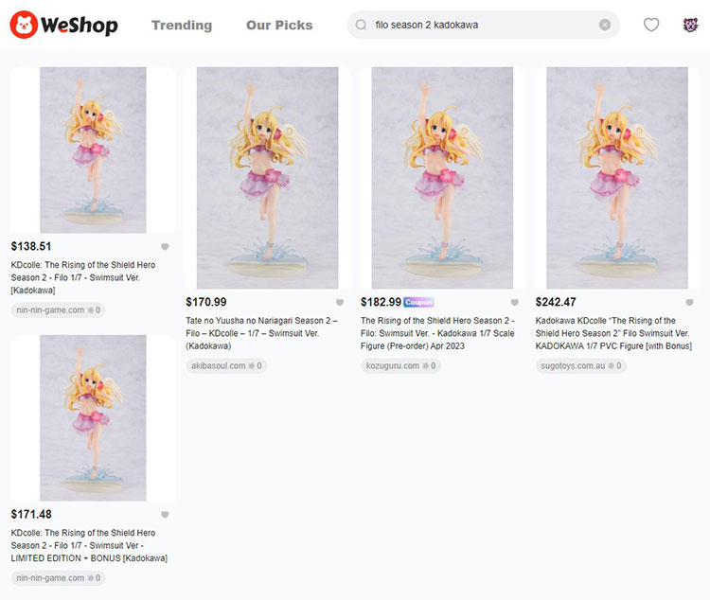The image size is (710, 600).
Task: Click the WeShop bear logo
Action: coord(24,25)
